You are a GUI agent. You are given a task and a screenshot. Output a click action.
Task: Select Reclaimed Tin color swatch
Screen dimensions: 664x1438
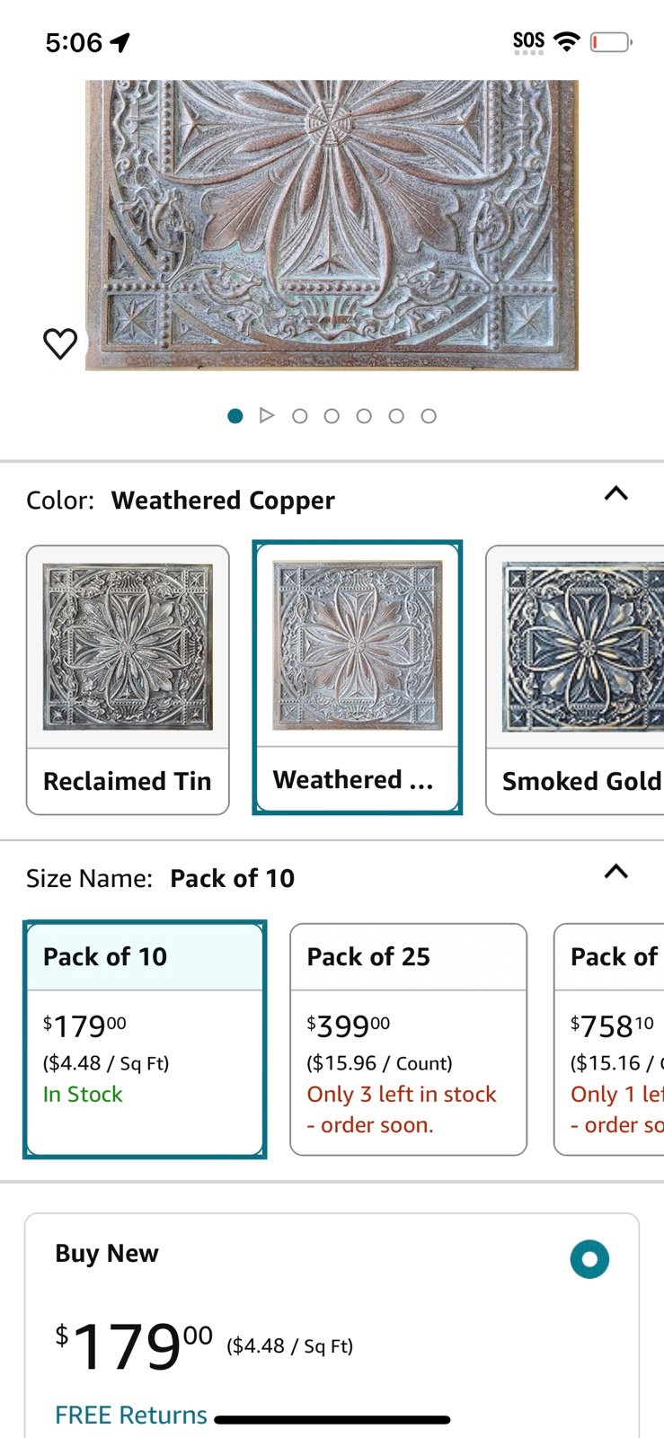[128, 680]
